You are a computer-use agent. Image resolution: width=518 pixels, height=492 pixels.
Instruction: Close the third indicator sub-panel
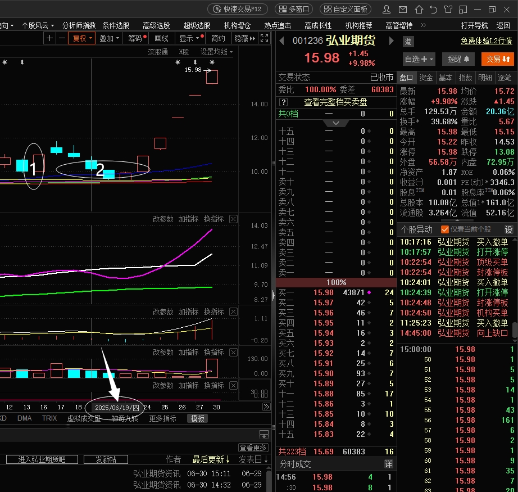233,352
